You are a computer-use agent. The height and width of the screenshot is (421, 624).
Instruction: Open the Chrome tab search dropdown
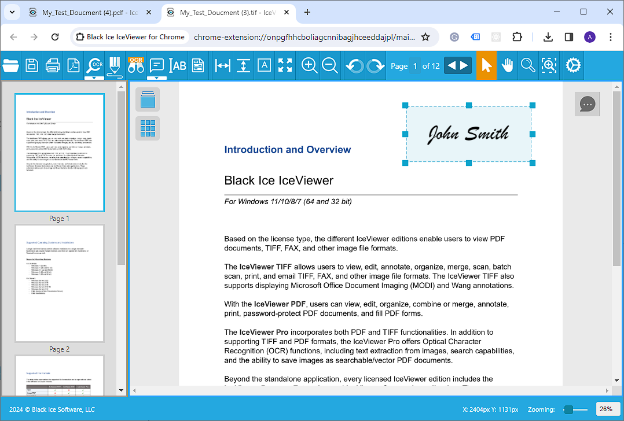[12, 12]
